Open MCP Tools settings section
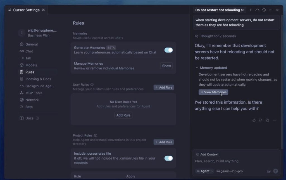The height and width of the screenshot is (180, 286). [x=34, y=93]
